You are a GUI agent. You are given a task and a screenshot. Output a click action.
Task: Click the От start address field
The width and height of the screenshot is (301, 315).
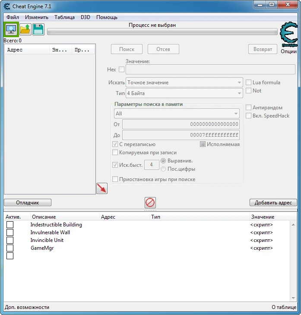(181, 124)
